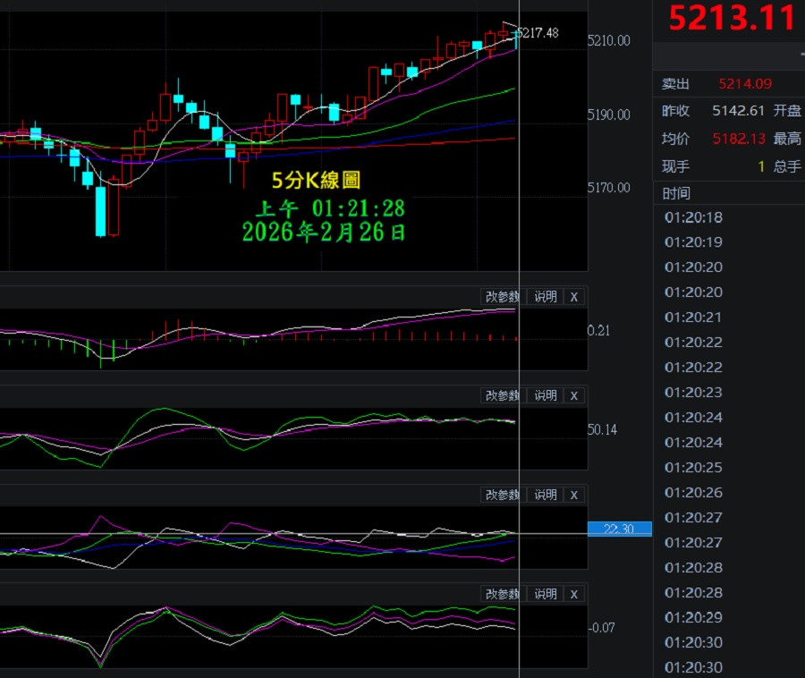
Task: Close the indicator panel showing 0.21
Action: tap(574, 297)
